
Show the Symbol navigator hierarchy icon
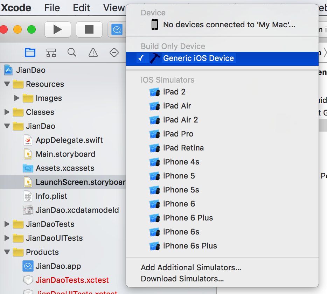coord(51,52)
